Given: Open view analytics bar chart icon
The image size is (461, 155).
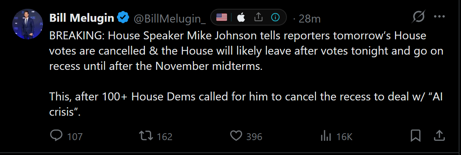Looking at the screenshot, I should click(326, 136).
